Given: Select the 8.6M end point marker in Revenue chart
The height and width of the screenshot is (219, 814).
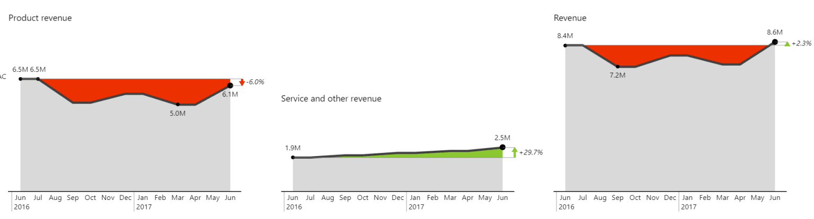Looking at the screenshot, I should point(775,42).
